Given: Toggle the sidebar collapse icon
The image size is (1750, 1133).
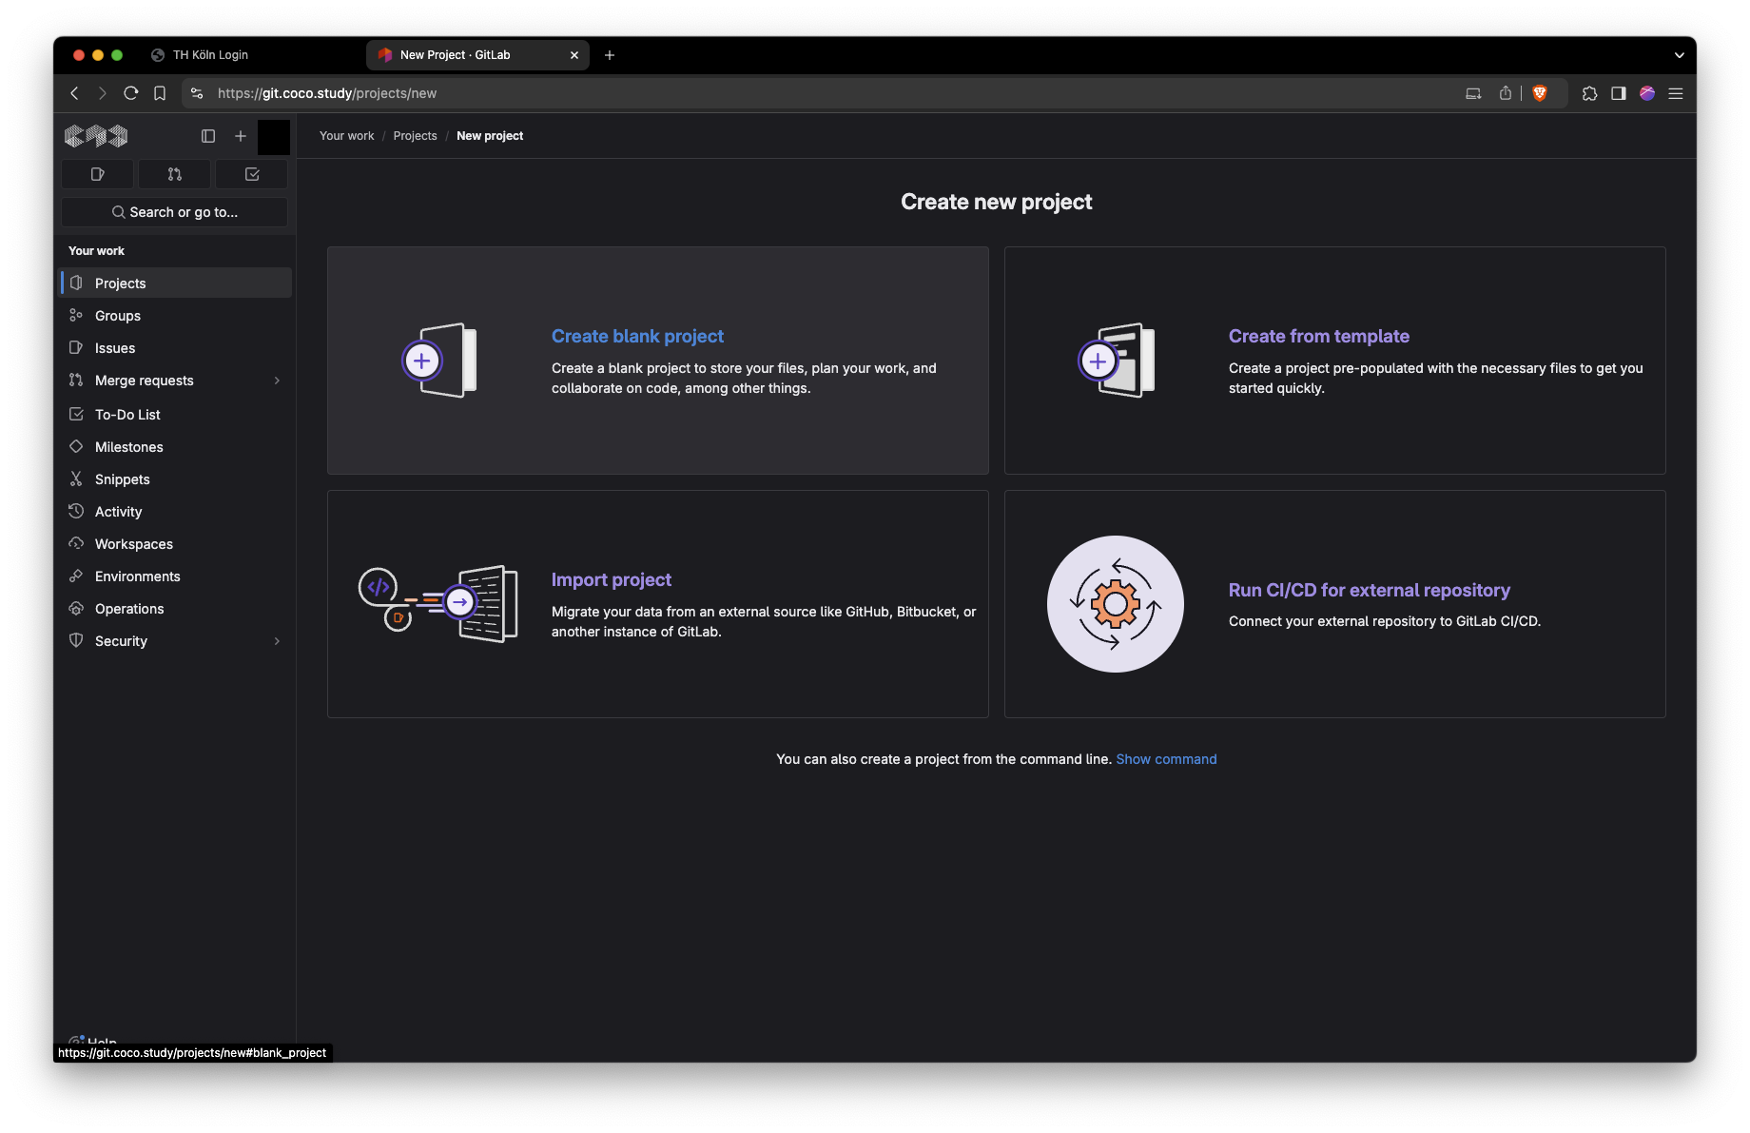Looking at the screenshot, I should (208, 136).
